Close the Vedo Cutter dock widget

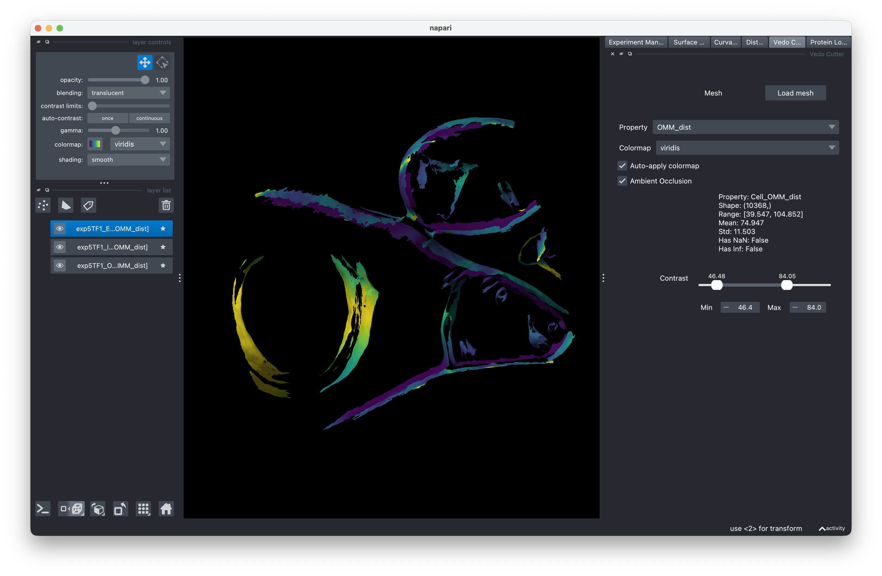pos(613,54)
